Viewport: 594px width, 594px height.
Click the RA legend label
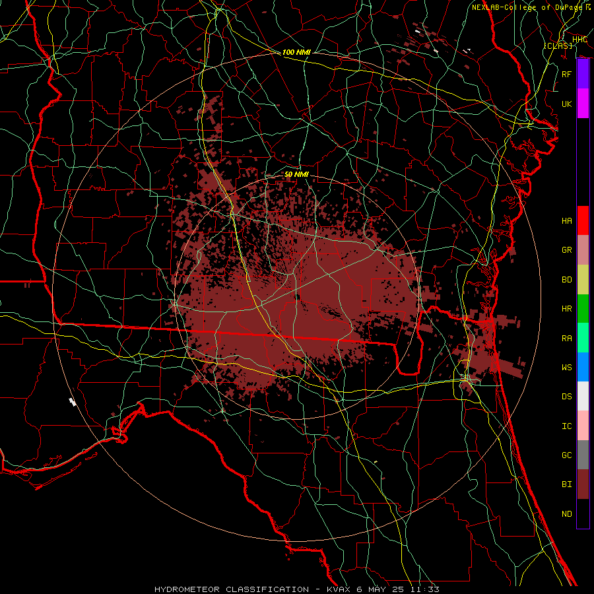point(566,338)
